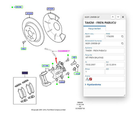The width and height of the screenshot is (134, 116).
Task: Select part label 2C366 on diagram
Action: (x=46, y=66)
